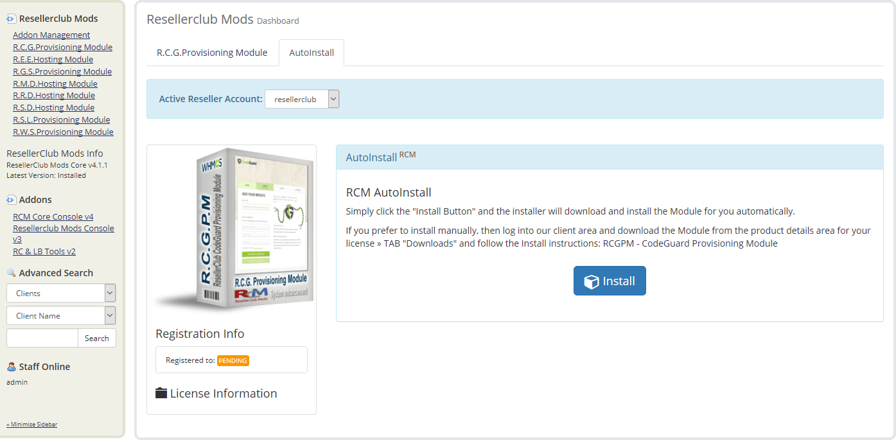Open R.S.L.Provisioning Module link

pos(61,119)
